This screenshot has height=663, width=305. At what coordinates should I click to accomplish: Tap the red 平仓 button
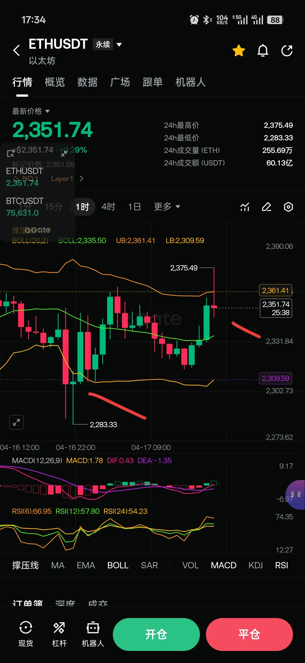coord(249,634)
